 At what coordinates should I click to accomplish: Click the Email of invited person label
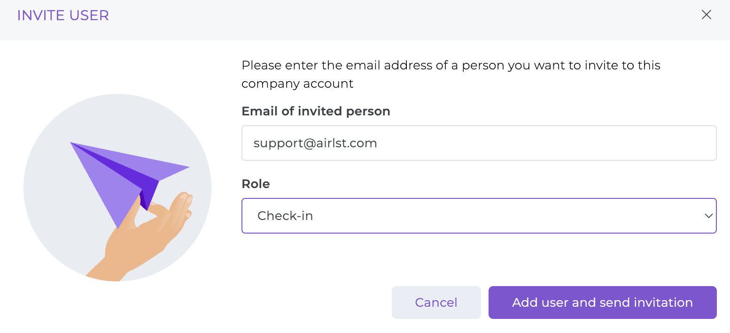316,111
